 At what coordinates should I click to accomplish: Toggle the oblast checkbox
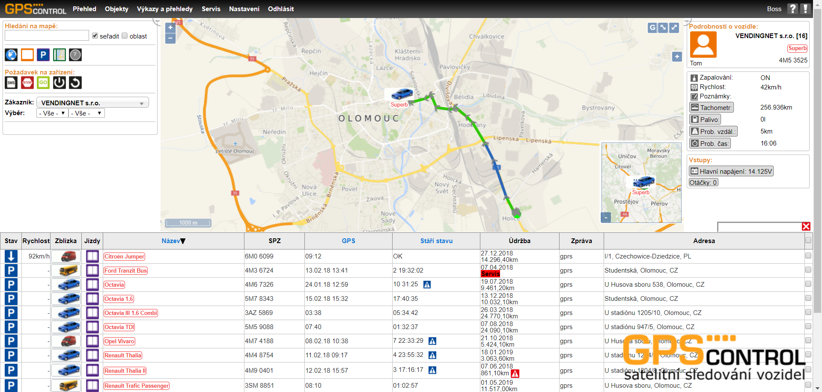125,36
